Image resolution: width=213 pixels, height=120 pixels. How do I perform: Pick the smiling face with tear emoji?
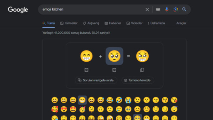[119, 109]
